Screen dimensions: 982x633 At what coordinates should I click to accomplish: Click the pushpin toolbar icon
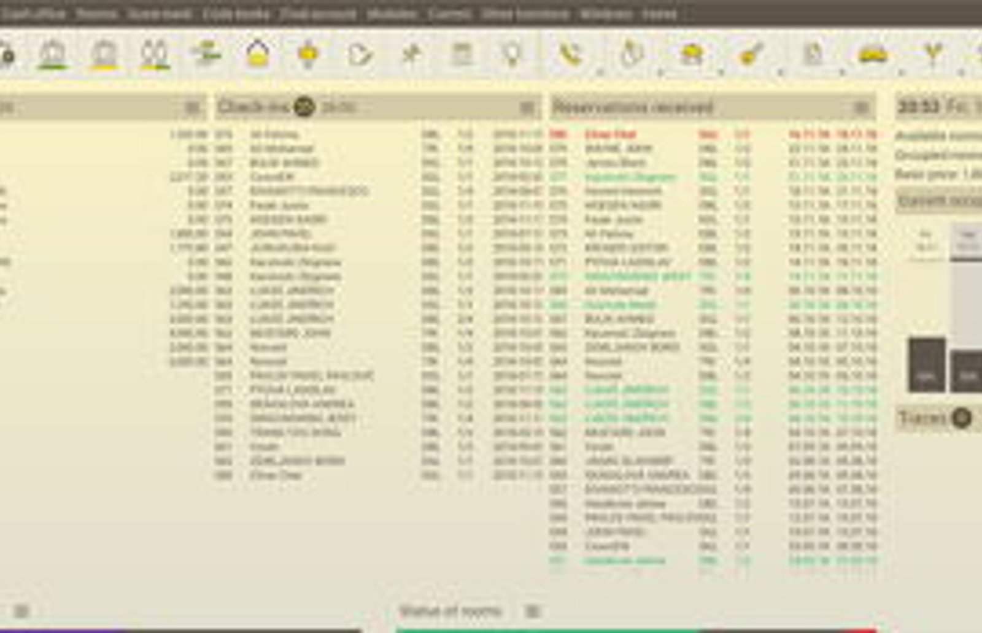coord(411,54)
